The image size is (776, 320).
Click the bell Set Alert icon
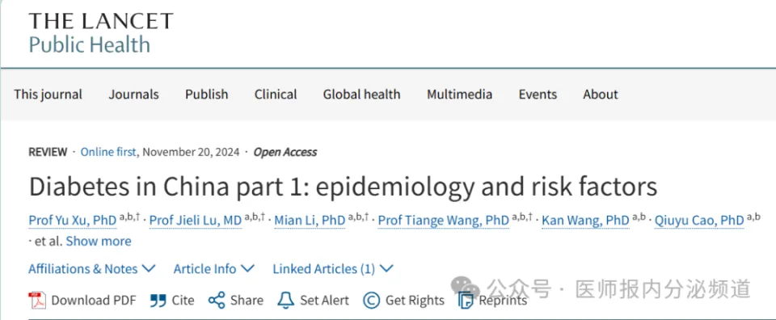285,301
